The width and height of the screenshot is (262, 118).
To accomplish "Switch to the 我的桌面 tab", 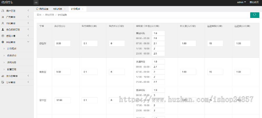I will tap(42, 9).
